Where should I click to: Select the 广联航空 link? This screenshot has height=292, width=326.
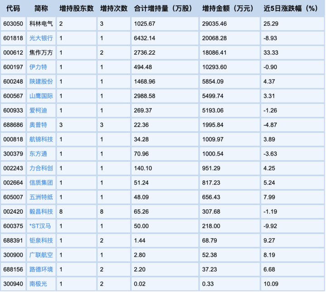coord(41,255)
